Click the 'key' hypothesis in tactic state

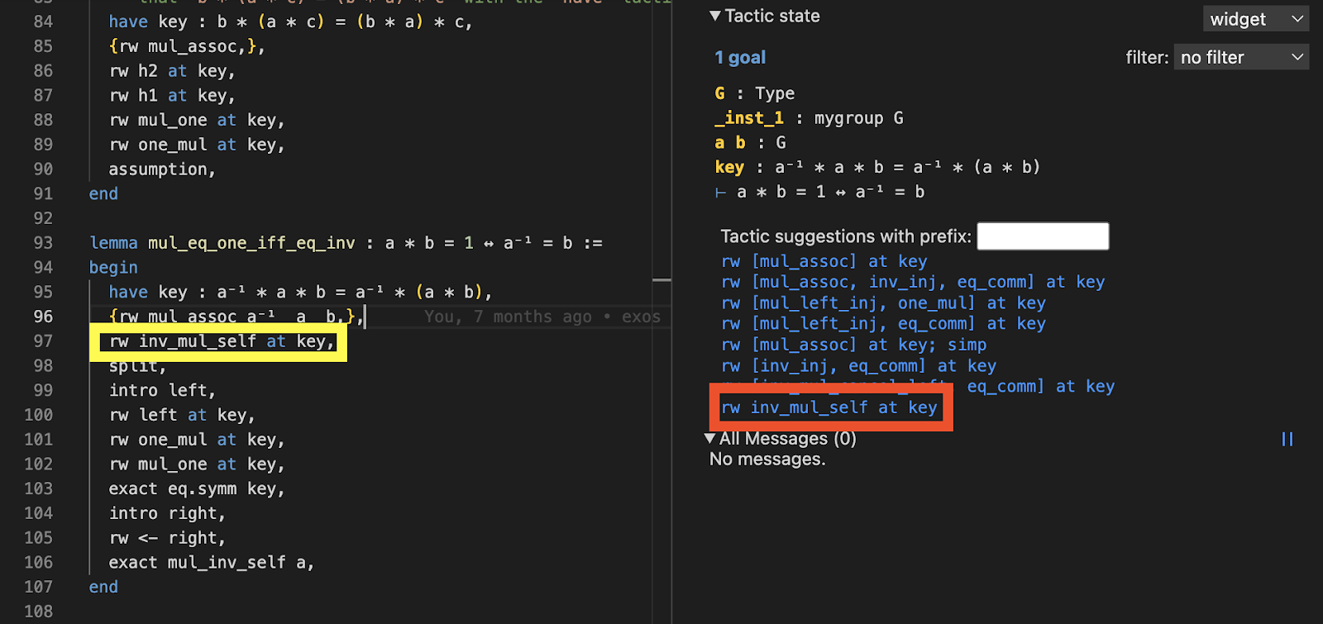729,167
